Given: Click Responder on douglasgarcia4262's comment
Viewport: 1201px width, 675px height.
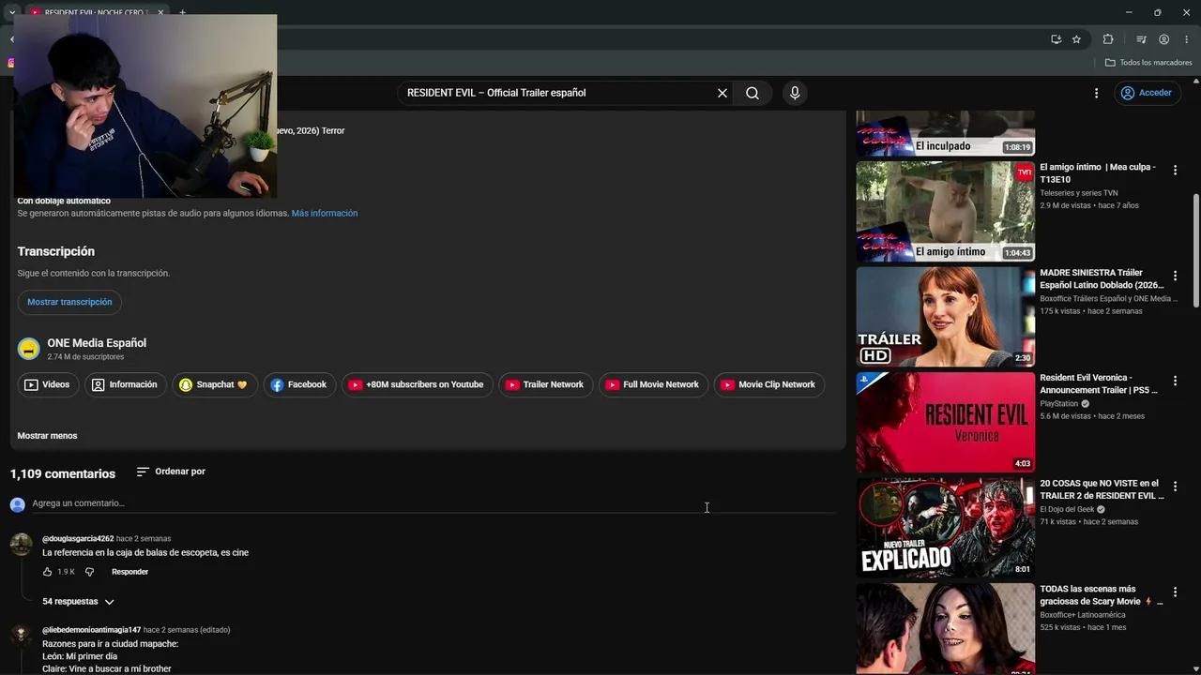Looking at the screenshot, I should 129,572.
